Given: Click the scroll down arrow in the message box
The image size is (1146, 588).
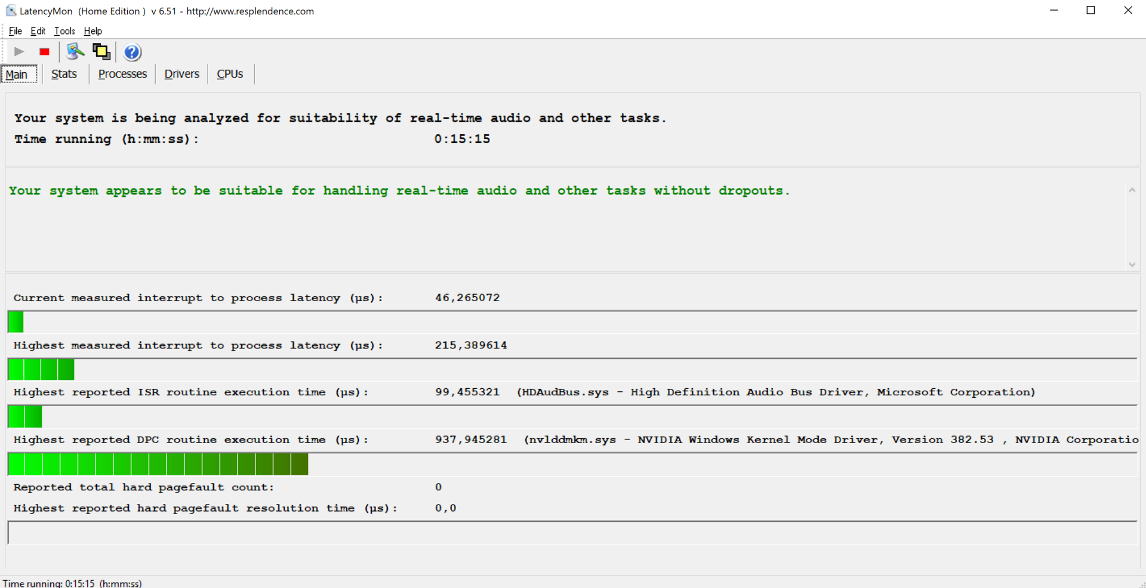Looking at the screenshot, I should tap(1132, 264).
